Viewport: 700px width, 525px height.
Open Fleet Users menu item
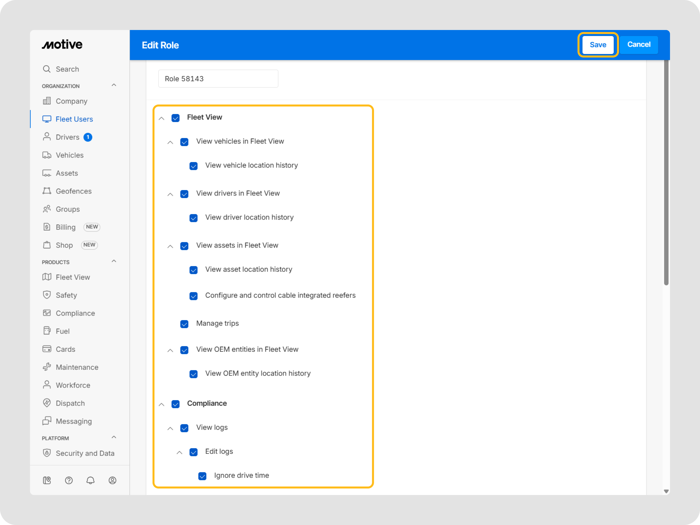pyautogui.click(x=74, y=119)
